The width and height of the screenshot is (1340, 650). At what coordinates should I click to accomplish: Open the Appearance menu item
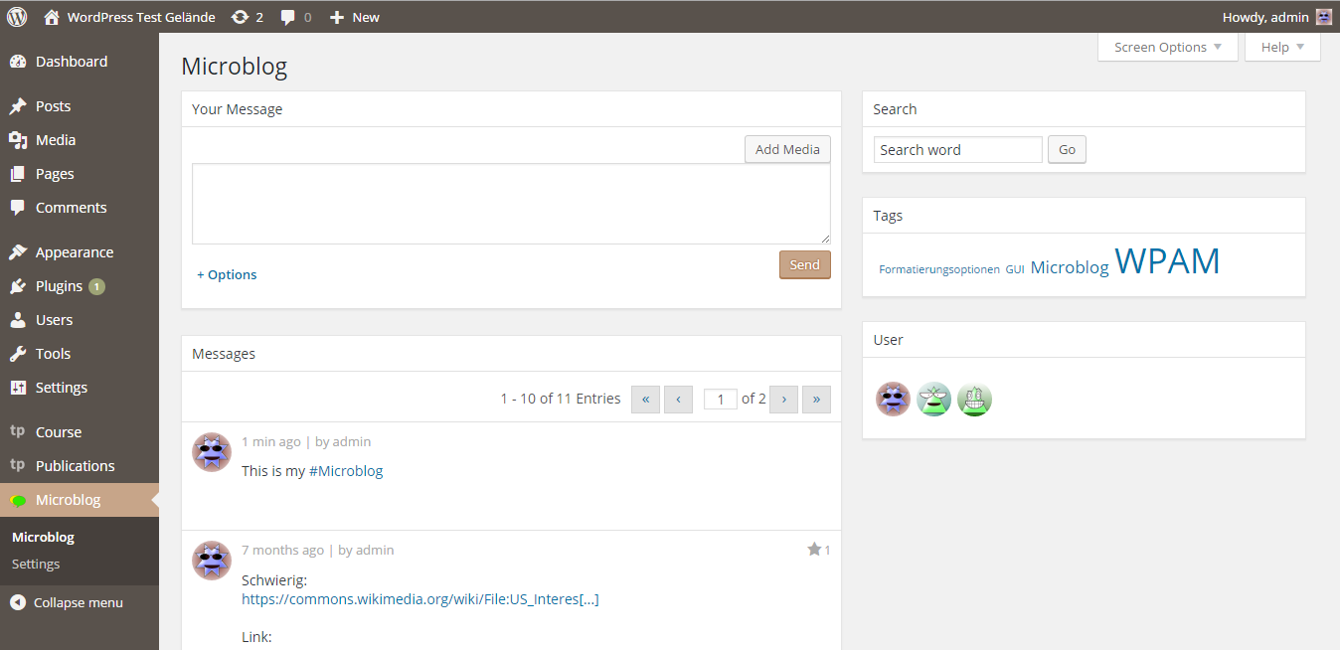coord(80,252)
